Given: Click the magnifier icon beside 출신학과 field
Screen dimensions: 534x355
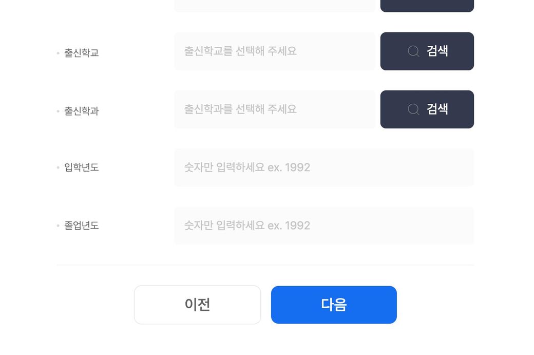Looking at the screenshot, I should 413,109.
